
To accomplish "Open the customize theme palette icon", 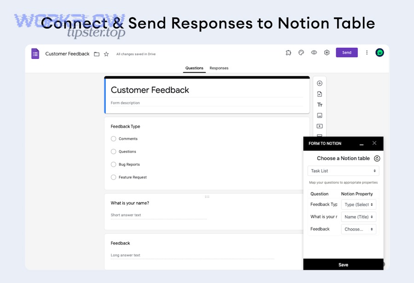I will click(301, 52).
